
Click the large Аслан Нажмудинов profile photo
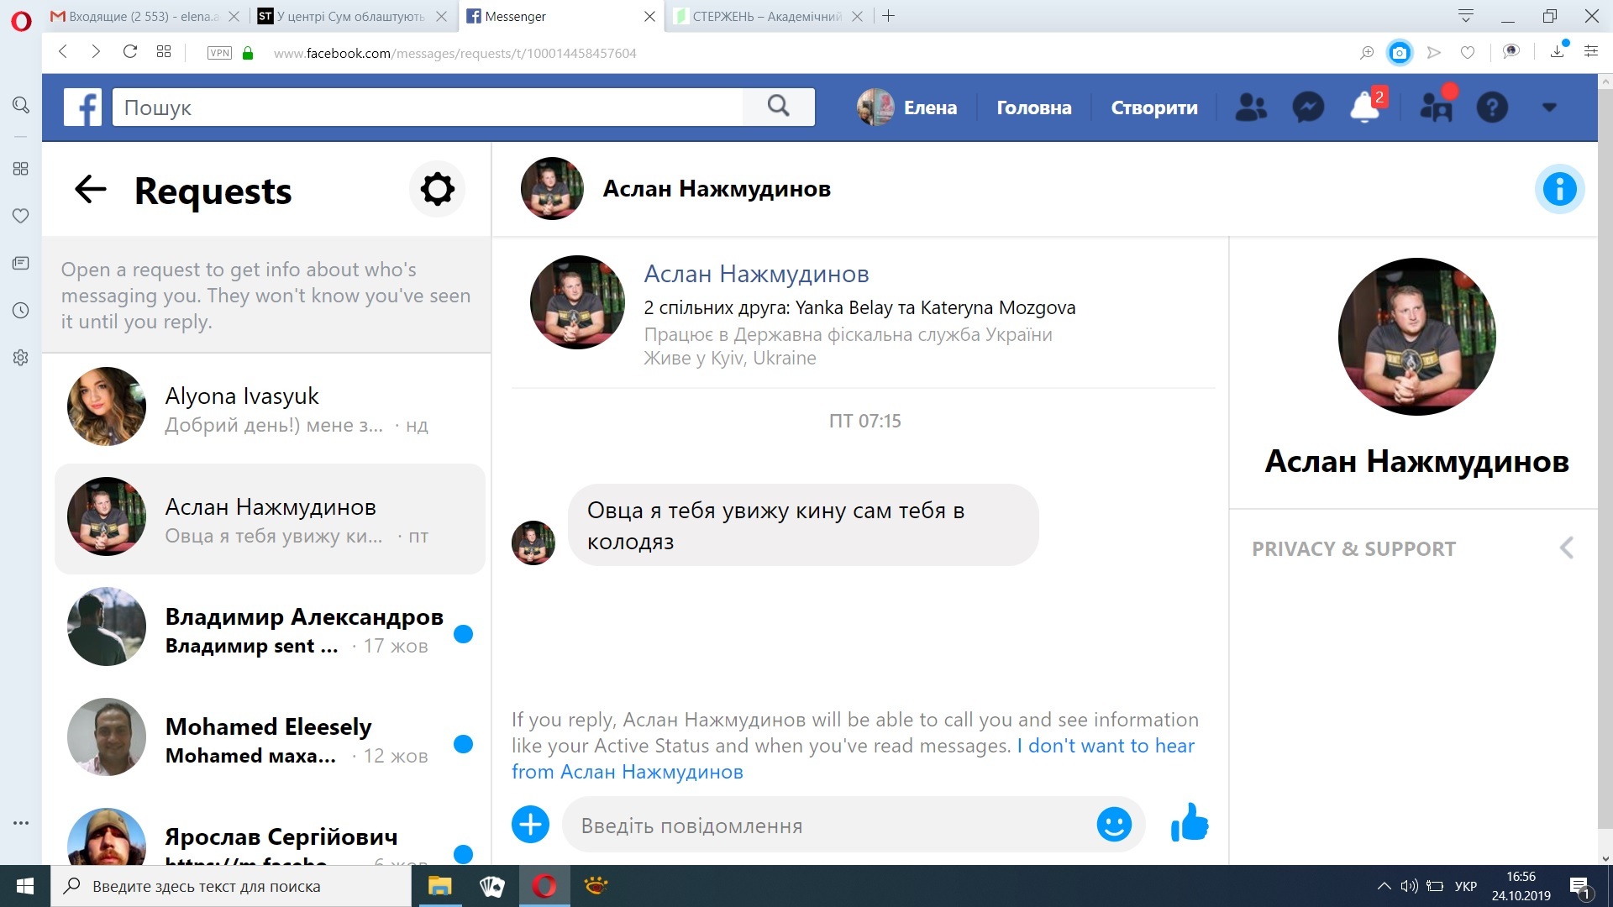pyautogui.click(x=1416, y=337)
